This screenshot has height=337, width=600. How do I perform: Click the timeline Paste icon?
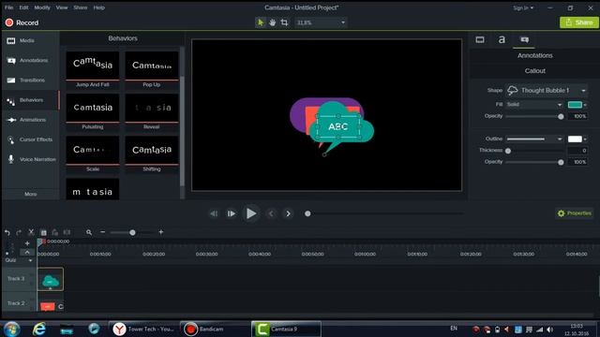point(55,232)
